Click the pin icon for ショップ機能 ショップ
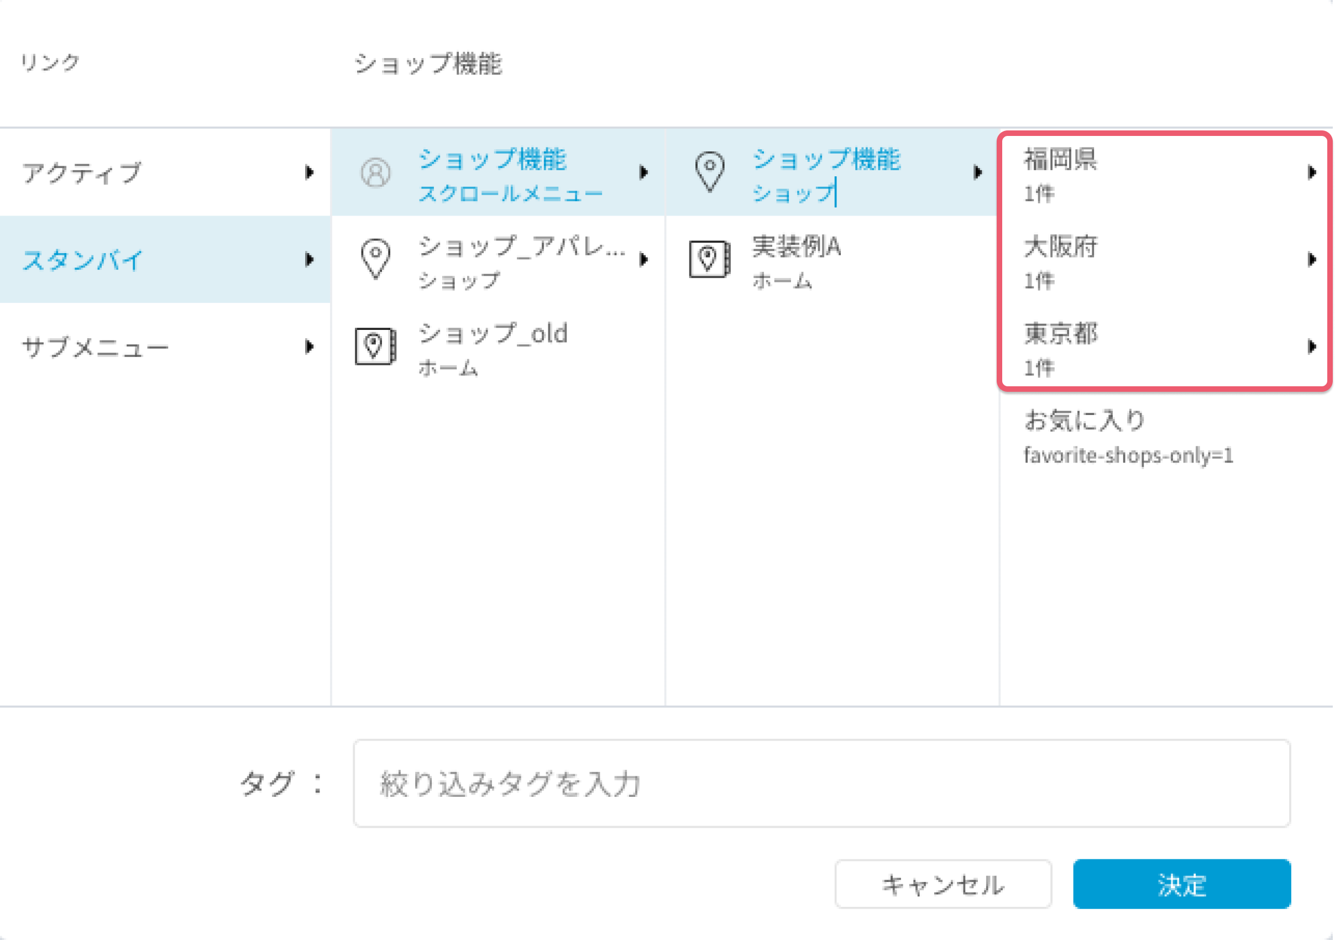The image size is (1335, 940). point(710,172)
